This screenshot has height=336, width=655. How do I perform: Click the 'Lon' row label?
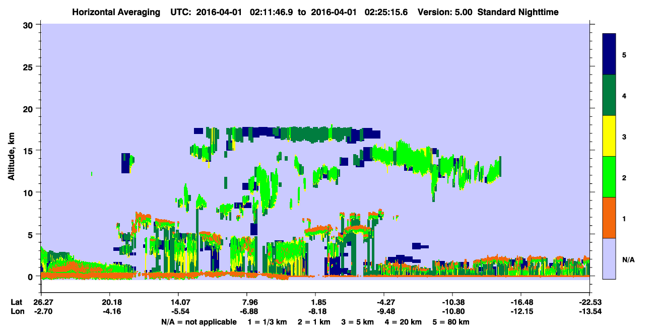pyautogui.click(x=17, y=311)
